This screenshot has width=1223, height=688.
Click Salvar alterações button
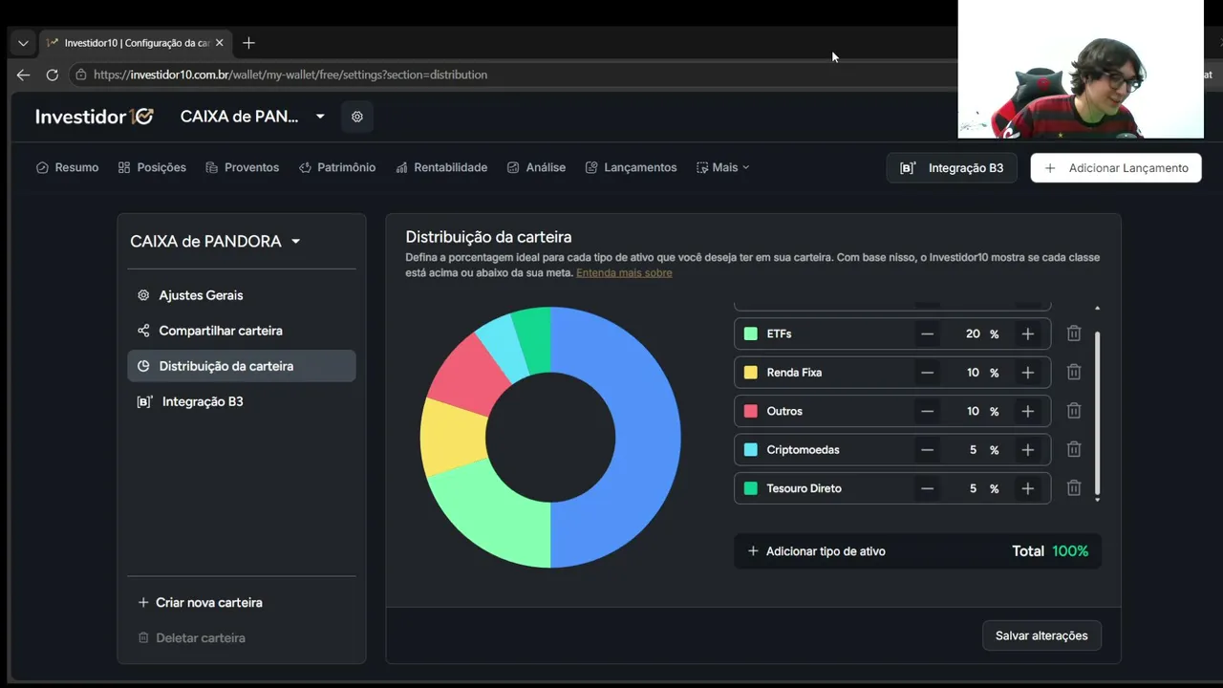coord(1041,635)
